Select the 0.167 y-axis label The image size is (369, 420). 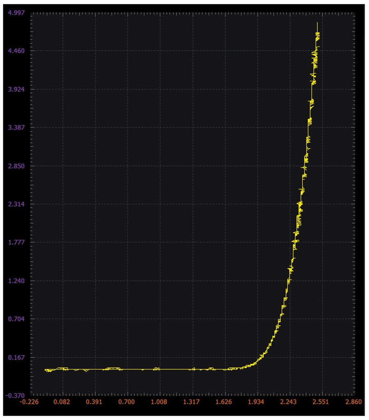pos(16,357)
